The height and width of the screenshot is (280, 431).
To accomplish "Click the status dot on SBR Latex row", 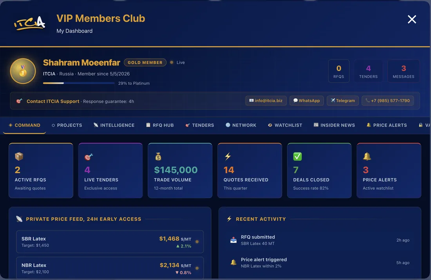I will click(197, 242).
